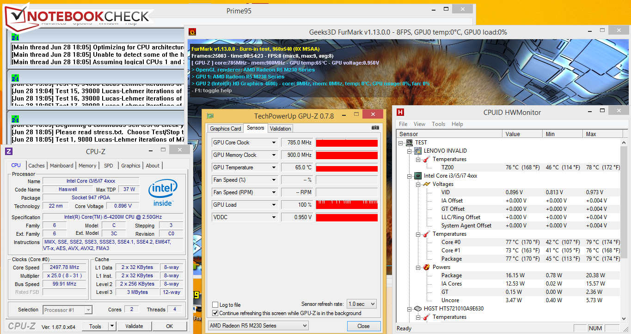Click the Close button in GPU-Z
This screenshot has height=334, width=631.
(x=363, y=326)
